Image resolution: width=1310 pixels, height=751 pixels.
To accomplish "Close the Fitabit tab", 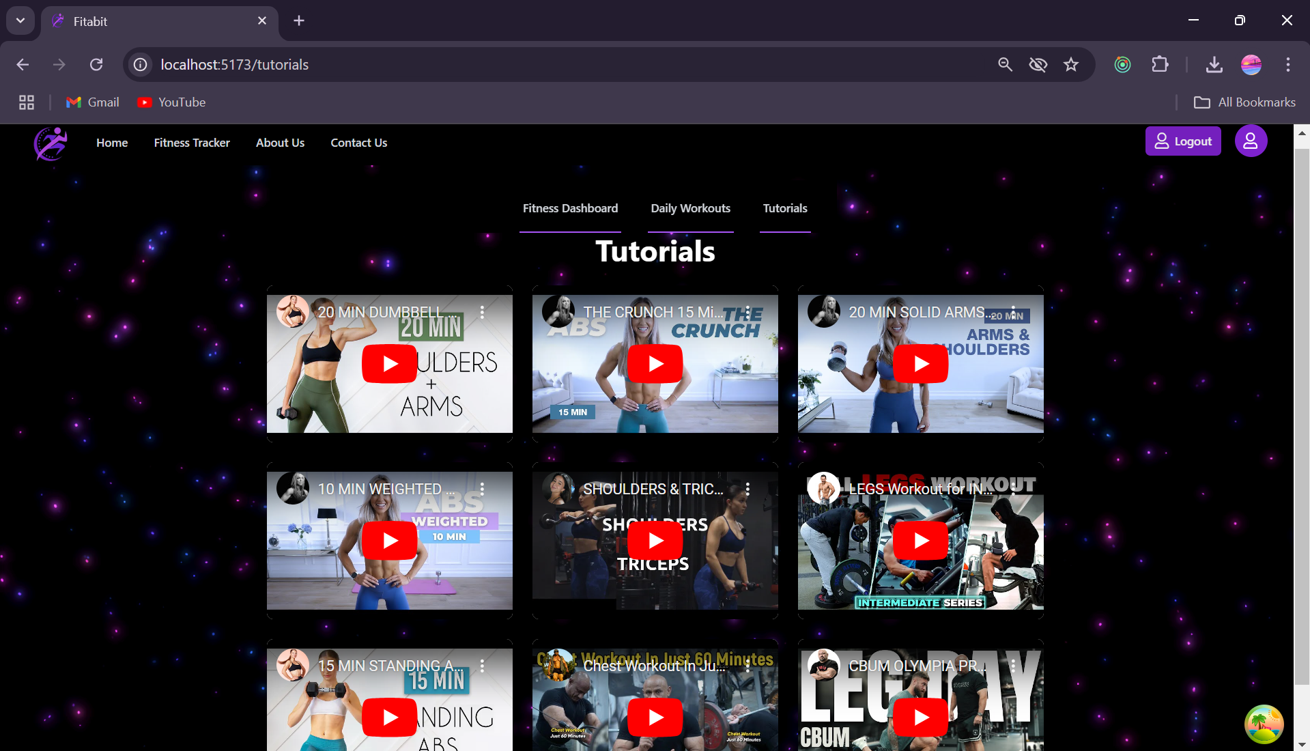I will (x=262, y=20).
